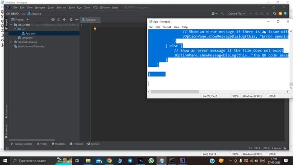Screen dimensions: 293x165
Task: Open IntelliJ Refactor menu
Action: (61, 7)
